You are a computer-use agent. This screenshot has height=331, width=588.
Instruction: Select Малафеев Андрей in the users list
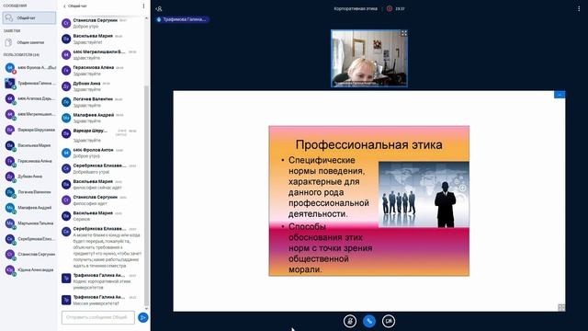[x=30, y=208]
